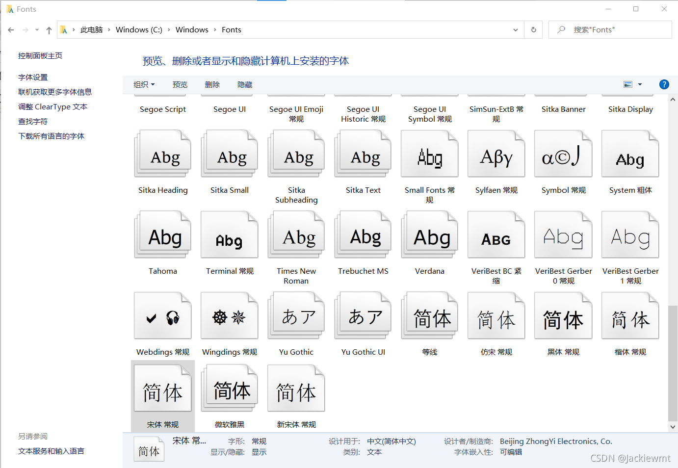Viewport: 678px width, 468px height.
Task: Select the 等线 font icon
Action: [x=430, y=315]
